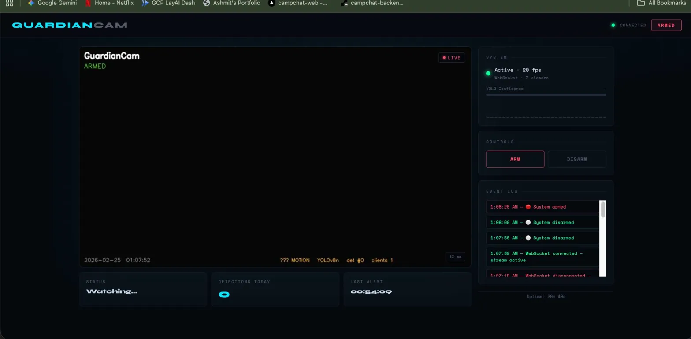691x339 pixels.
Task: Open the Ashmit's Portfolio bookmark
Action: pos(231,3)
